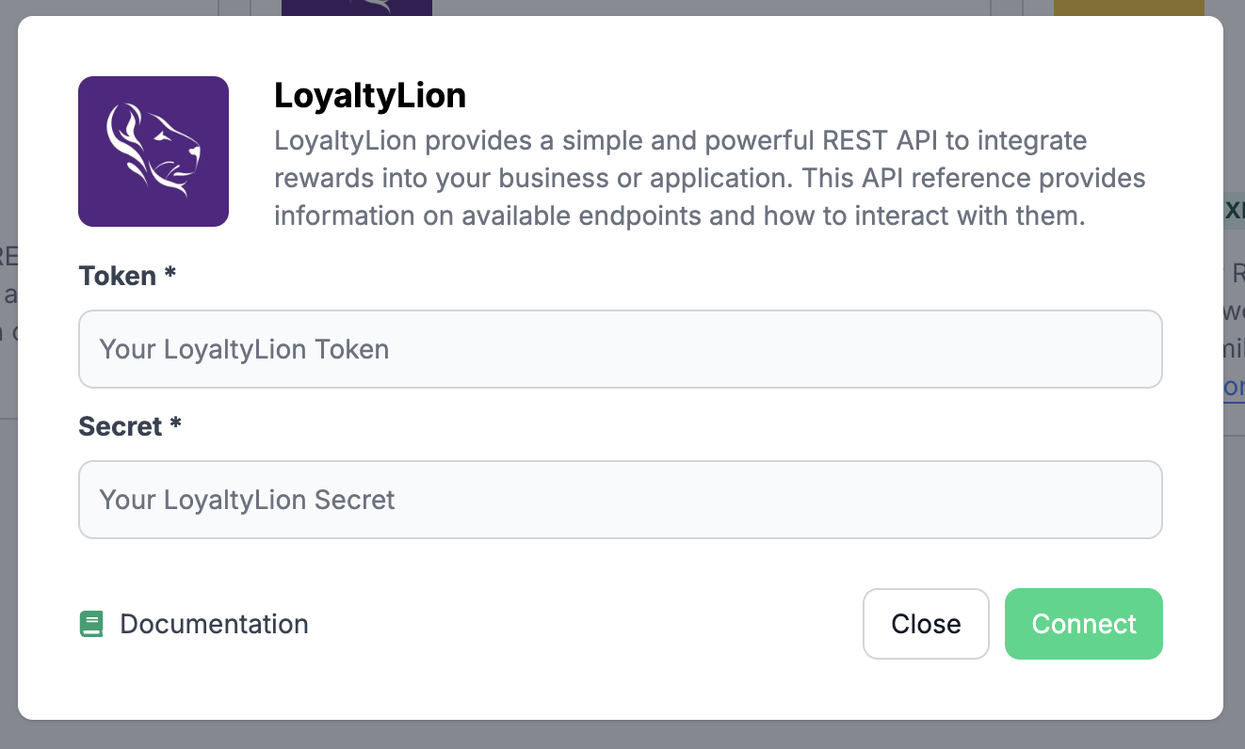Click the dimmed backdrop below the dialog
Image resolution: width=1245 pixels, height=749 pixels.
(622, 736)
